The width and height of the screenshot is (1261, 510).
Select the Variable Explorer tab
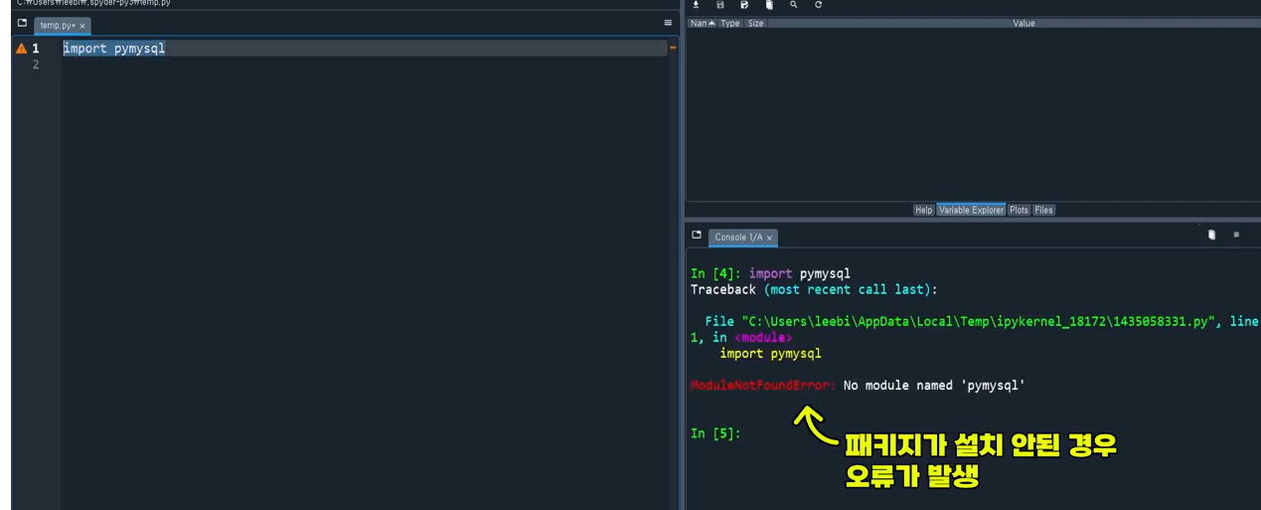pos(971,210)
